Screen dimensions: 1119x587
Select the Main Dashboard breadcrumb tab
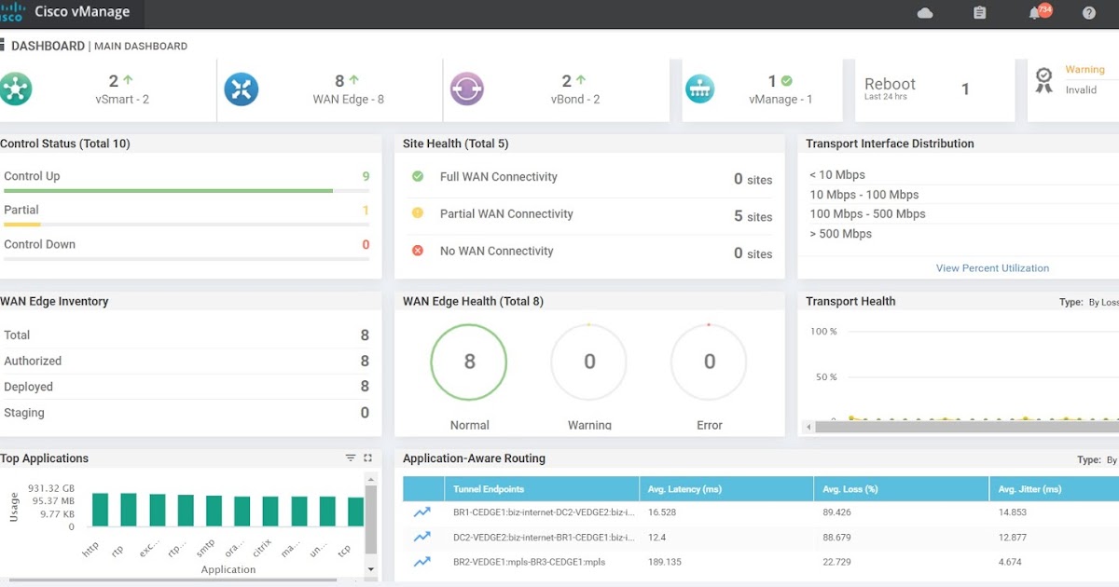139,46
